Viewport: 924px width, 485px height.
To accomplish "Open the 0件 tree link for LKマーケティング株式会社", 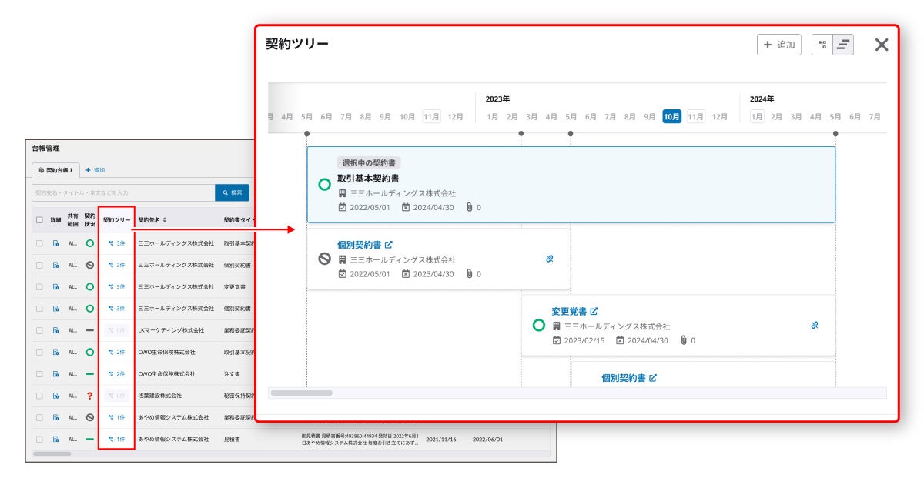I will point(117,330).
